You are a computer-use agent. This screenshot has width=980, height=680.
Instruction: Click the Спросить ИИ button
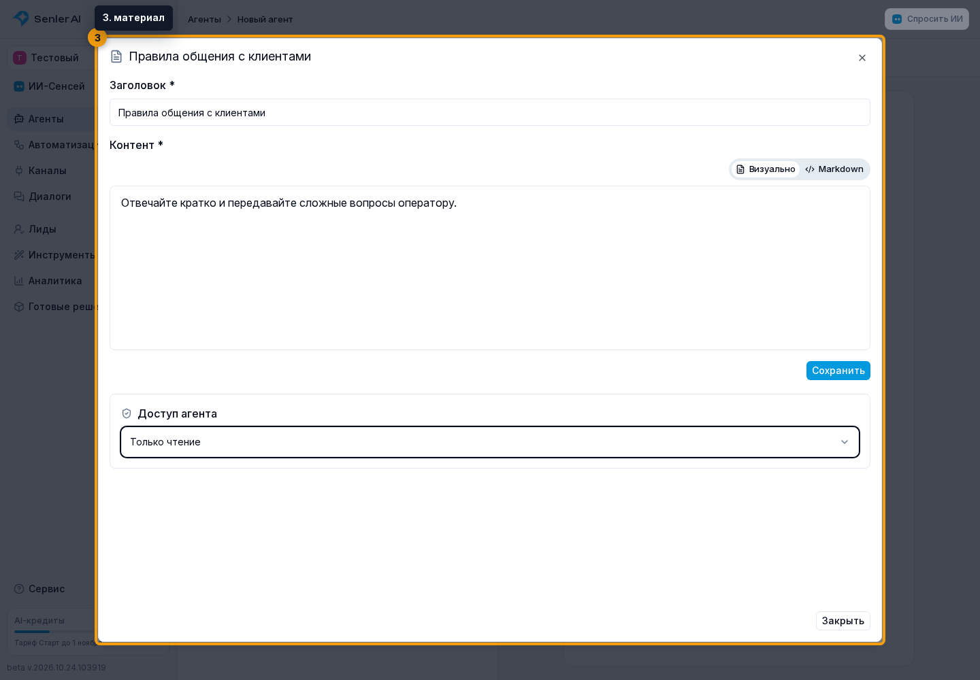coord(927,19)
